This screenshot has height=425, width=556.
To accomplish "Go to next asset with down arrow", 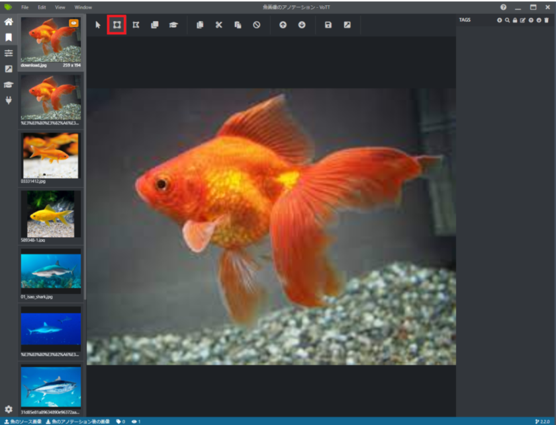I will click(x=302, y=25).
